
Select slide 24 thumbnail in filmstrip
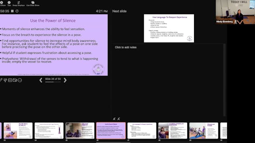pyautogui.click(x=49, y=131)
